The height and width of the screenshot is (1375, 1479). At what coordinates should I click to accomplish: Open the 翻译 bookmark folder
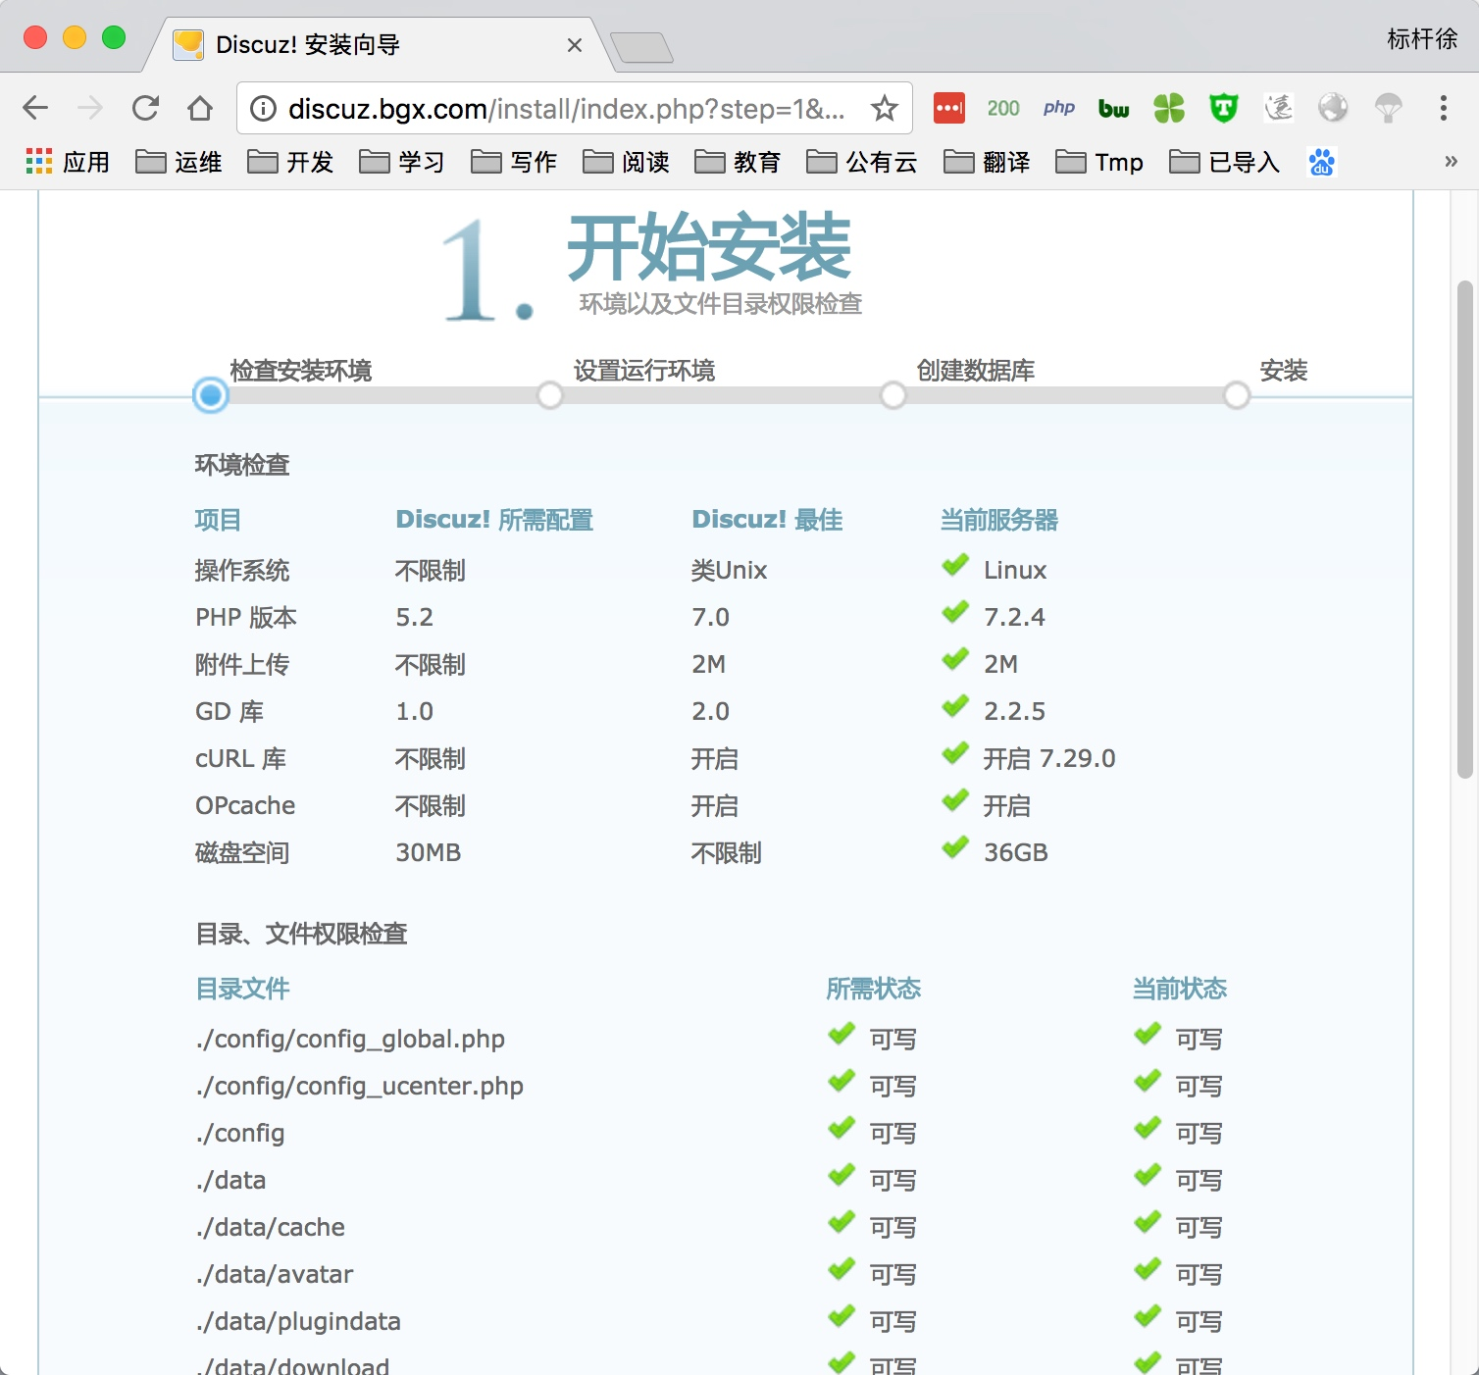(x=988, y=162)
